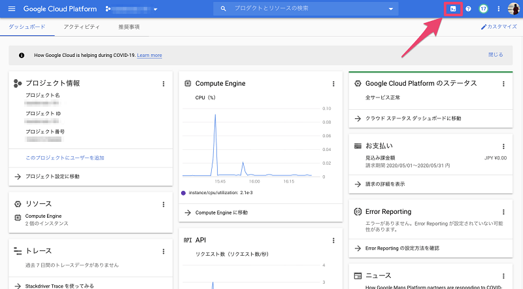The image size is (523, 289).
Task: Open お支払い card options menu
Action: [x=503, y=146]
